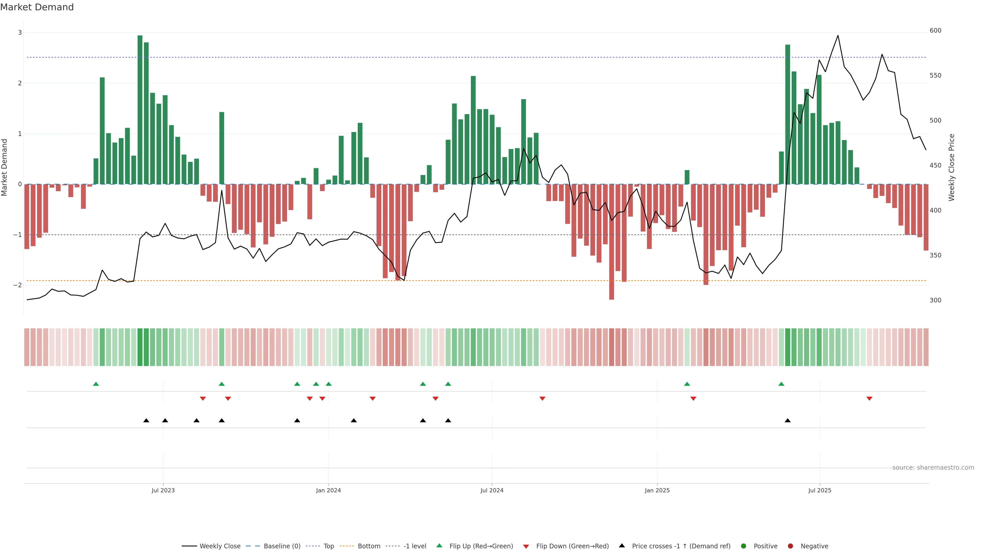Click the Market Demand chart title
The image size is (987, 555).
[37, 7]
